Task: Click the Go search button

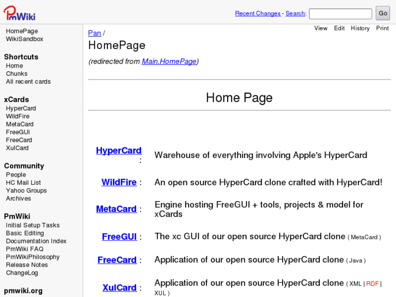Action: 383,13
